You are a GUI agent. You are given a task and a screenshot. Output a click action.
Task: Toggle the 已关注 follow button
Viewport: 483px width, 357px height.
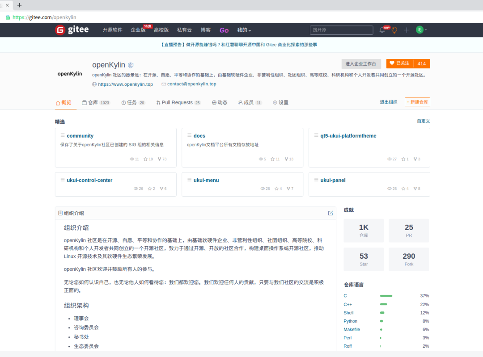(399, 63)
